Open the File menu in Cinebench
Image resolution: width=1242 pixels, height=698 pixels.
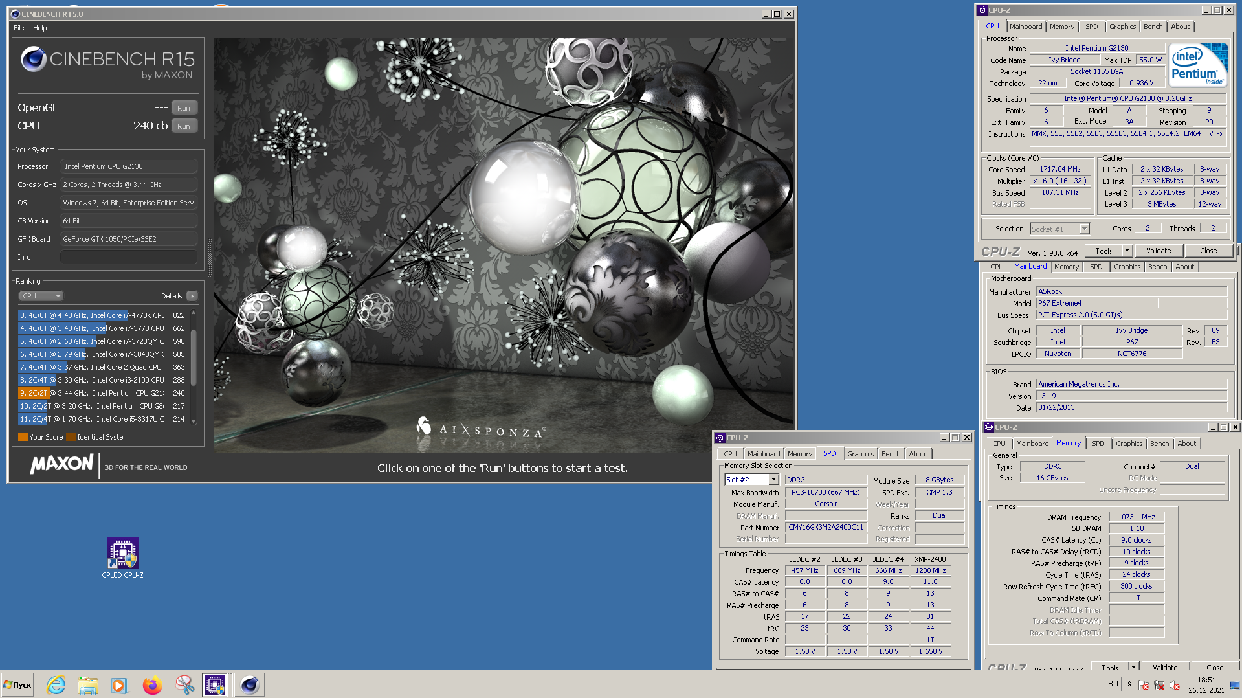(x=19, y=28)
